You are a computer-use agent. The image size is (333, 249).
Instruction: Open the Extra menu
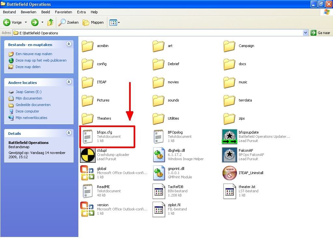point(81,12)
